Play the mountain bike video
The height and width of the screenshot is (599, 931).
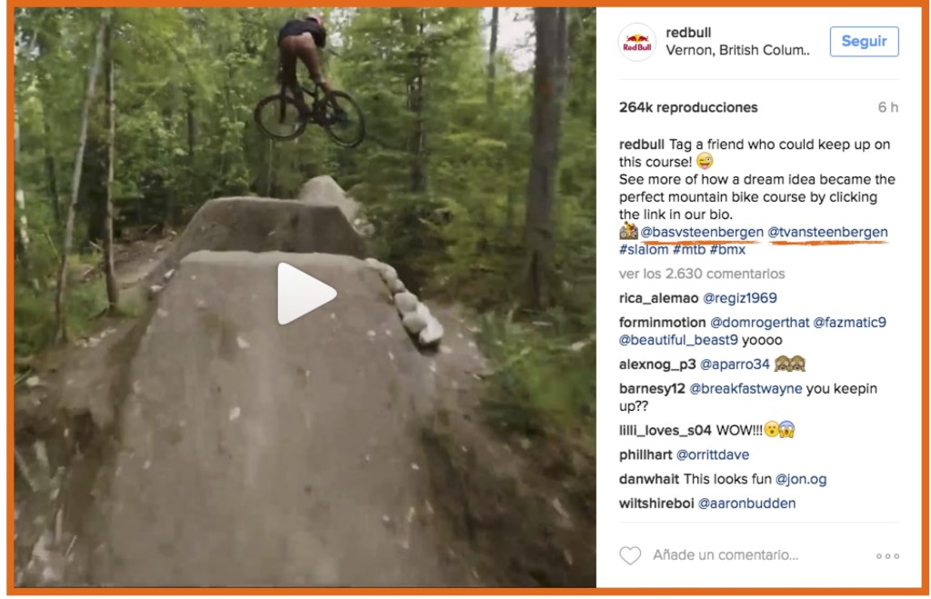(306, 294)
